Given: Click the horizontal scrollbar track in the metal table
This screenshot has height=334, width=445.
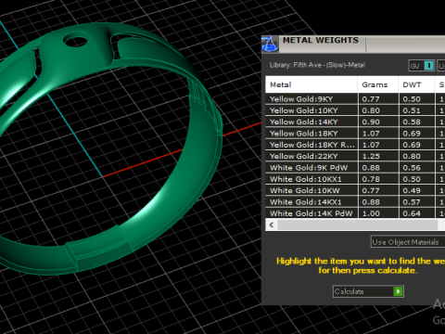Looking at the screenshot, I should point(357,225).
